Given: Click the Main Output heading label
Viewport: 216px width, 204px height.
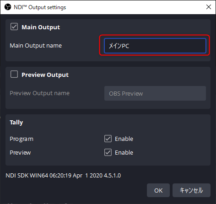Looking at the screenshot, I should [41, 27].
